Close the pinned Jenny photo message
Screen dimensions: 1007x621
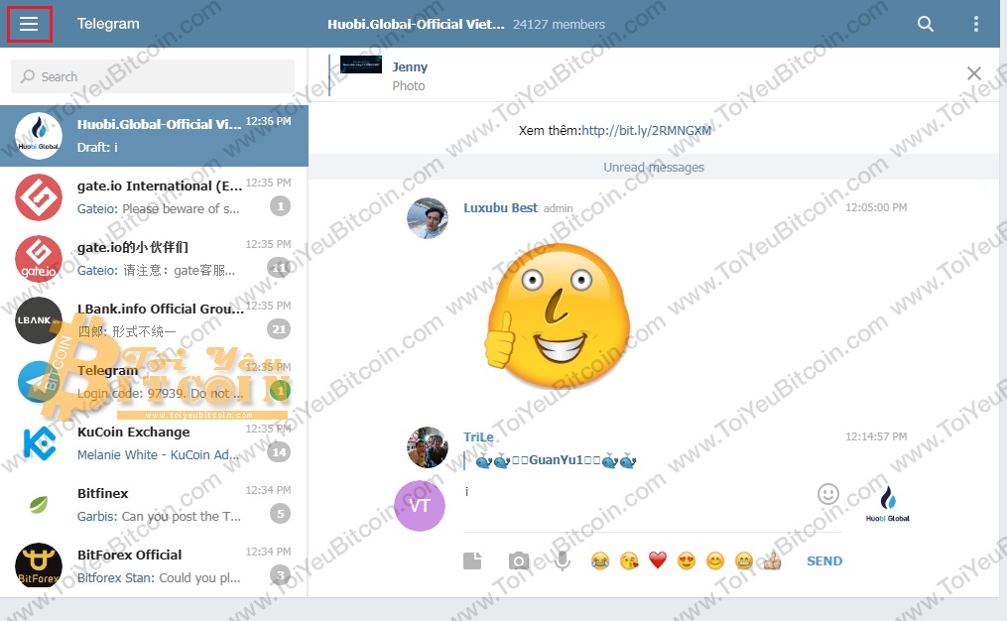coord(973,73)
